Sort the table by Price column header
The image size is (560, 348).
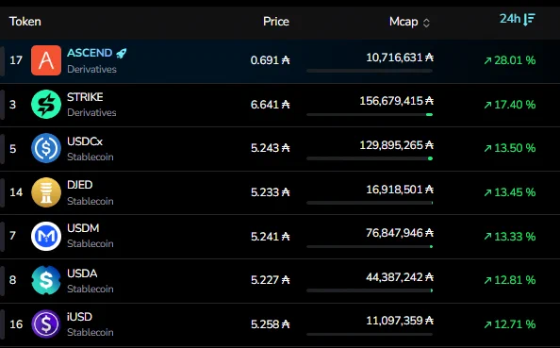(x=276, y=22)
